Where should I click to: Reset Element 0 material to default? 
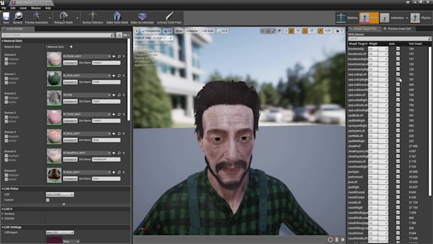(x=124, y=56)
